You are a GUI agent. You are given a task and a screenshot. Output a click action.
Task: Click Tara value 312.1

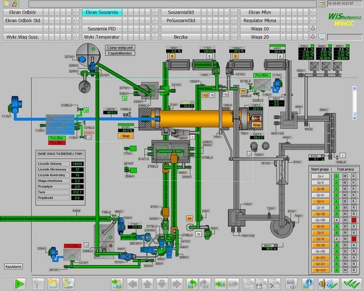tap(77, 192)
